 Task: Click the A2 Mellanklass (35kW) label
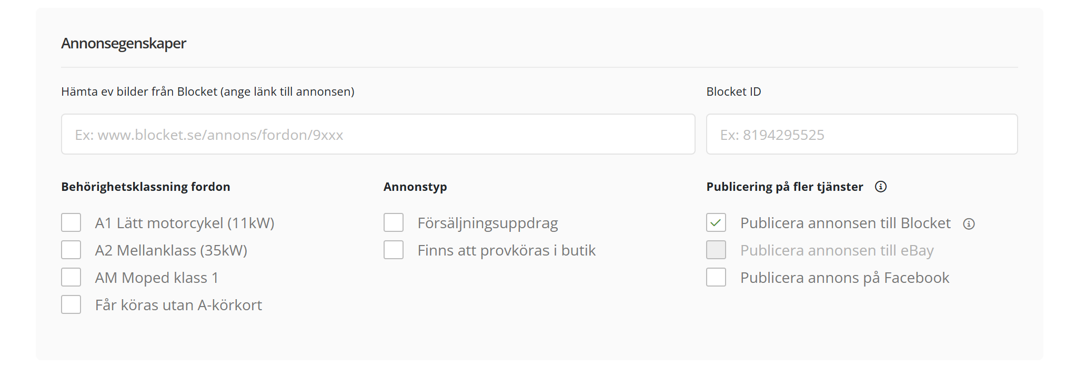171,250
